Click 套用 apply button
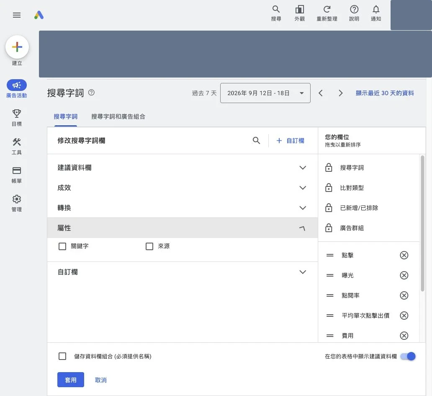Viewport: 432px width, 396px height. (x=70, y=380)
